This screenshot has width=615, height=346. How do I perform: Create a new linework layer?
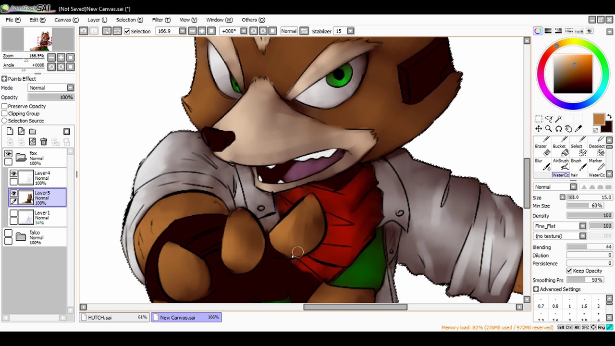click(21, 131)
